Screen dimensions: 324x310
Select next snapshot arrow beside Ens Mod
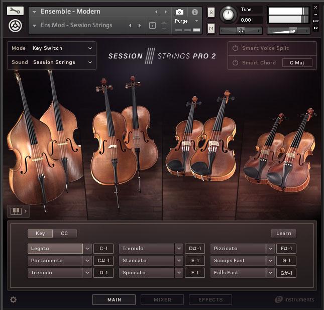140,25
